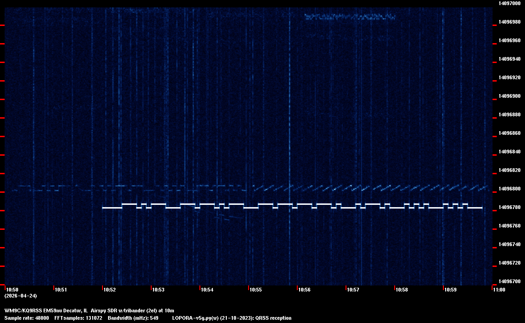The height and width of the screenshot is (323, 525).
Task: Click the 10:50 time axis label
Action: point(13,290)
